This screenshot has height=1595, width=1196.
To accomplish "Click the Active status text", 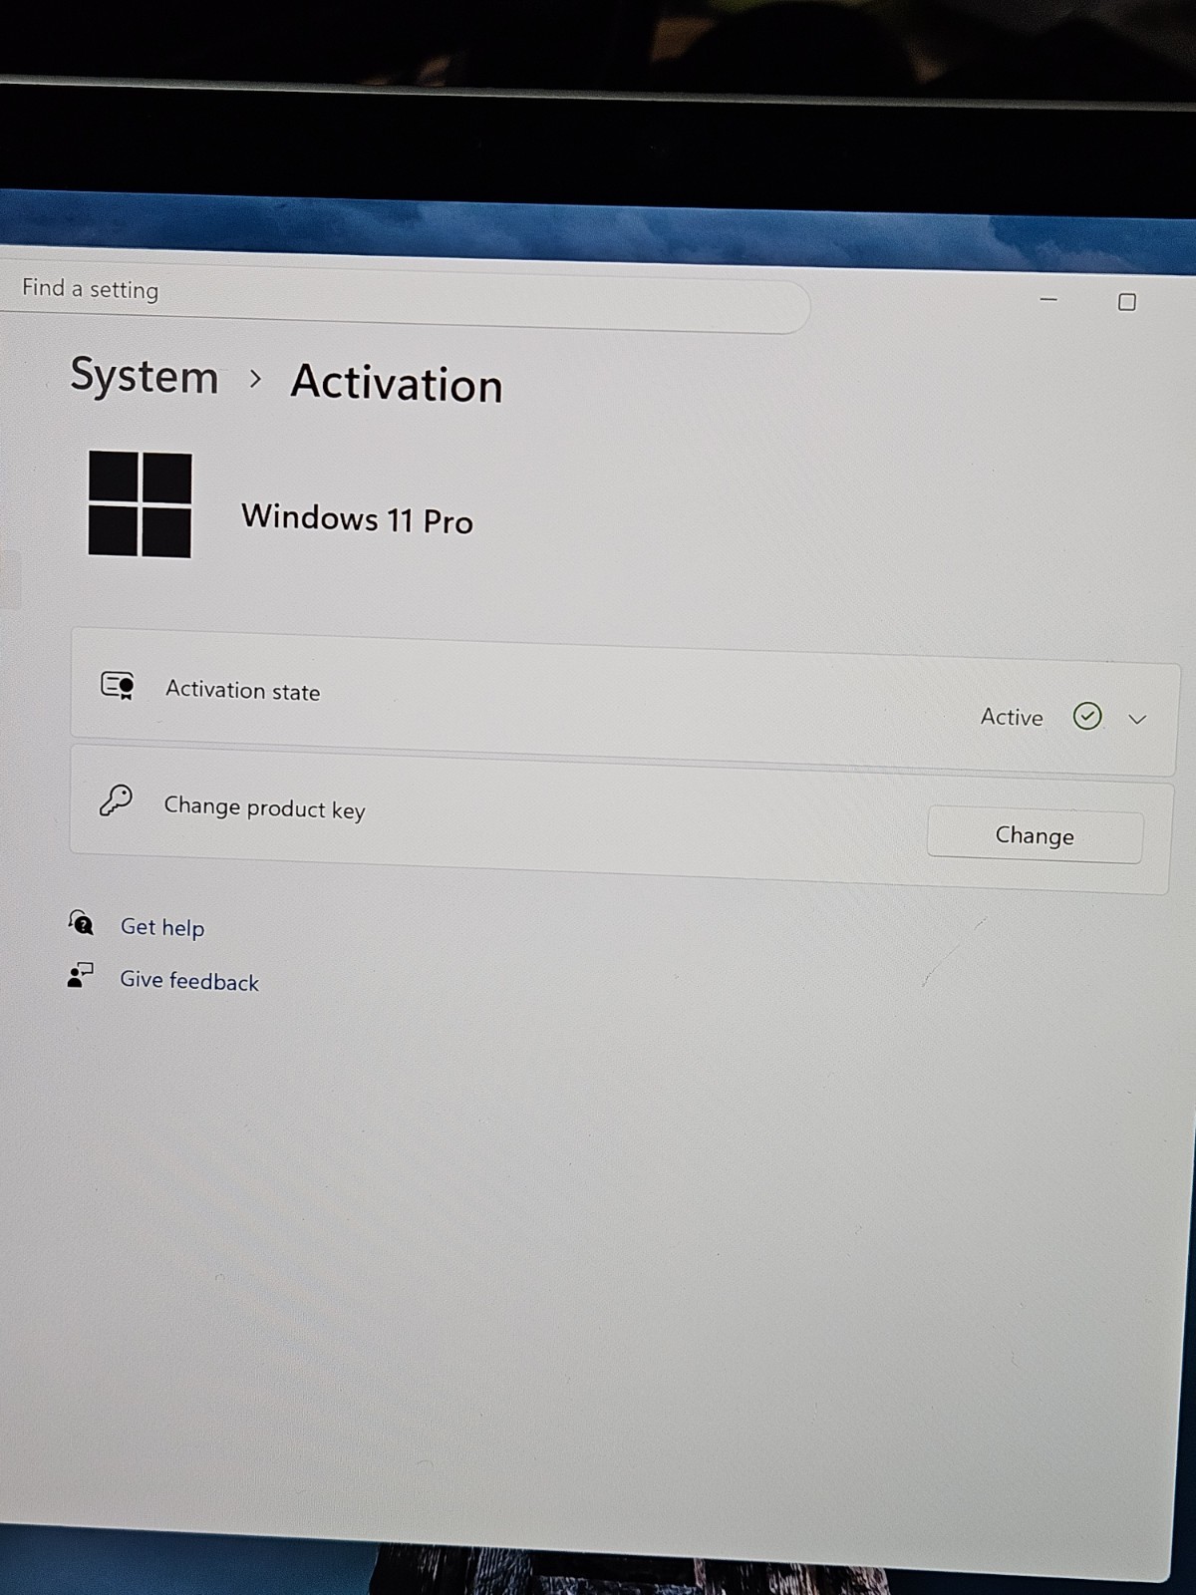I will click(1012, 717).
